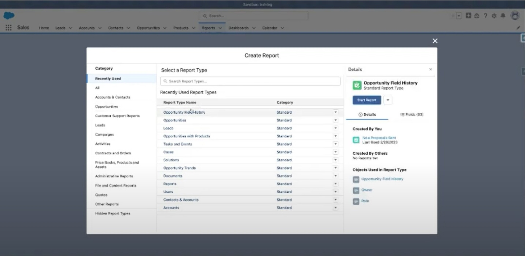525x256 pixels.
Task: Close the Details panel with the X
Action: pos(431,69)
